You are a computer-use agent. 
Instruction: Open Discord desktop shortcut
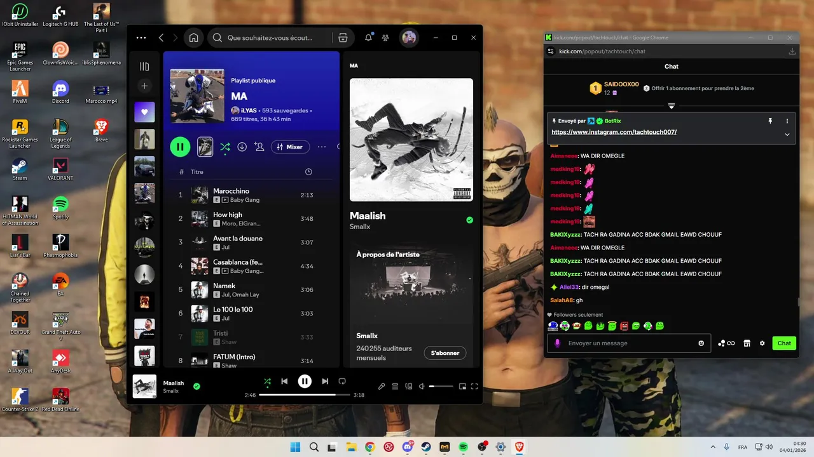[x=60, y=92]
